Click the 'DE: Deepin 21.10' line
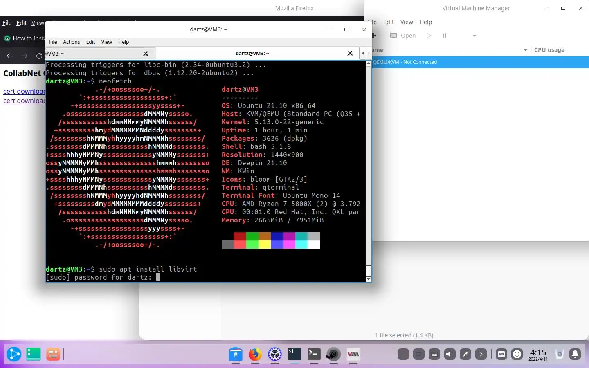Screen dimensions: 589x368 coord(254,163)
